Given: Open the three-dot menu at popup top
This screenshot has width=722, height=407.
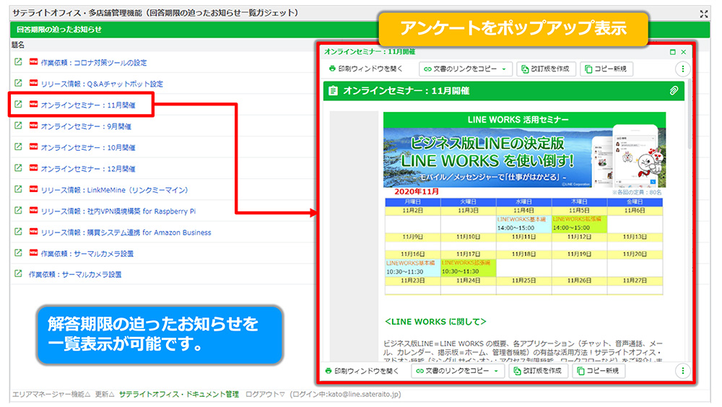Looking at the screenshot, I should pos(682,69).
